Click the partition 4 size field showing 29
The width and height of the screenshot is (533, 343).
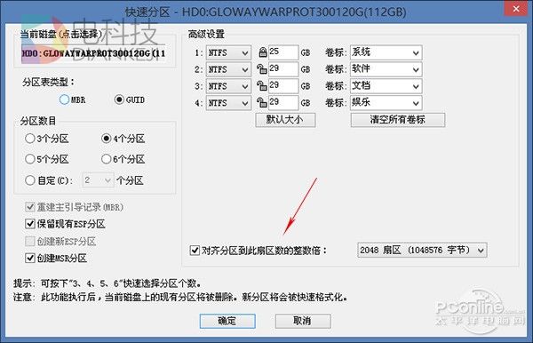[x=283, y=103]
